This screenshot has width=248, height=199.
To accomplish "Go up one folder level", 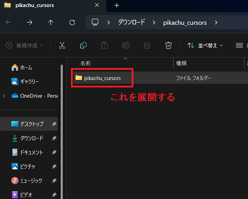I will (50, 23).
